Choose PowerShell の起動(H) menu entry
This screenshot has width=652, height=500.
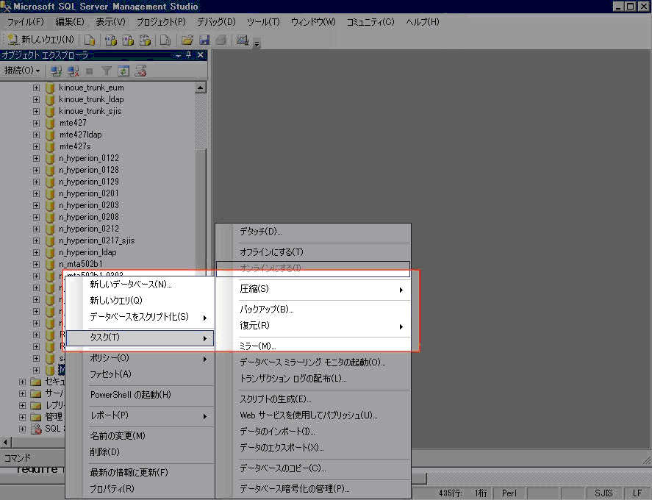[140, 395]
